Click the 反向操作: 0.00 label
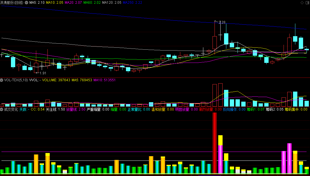 pyautogui.click(x=234, y=109)
